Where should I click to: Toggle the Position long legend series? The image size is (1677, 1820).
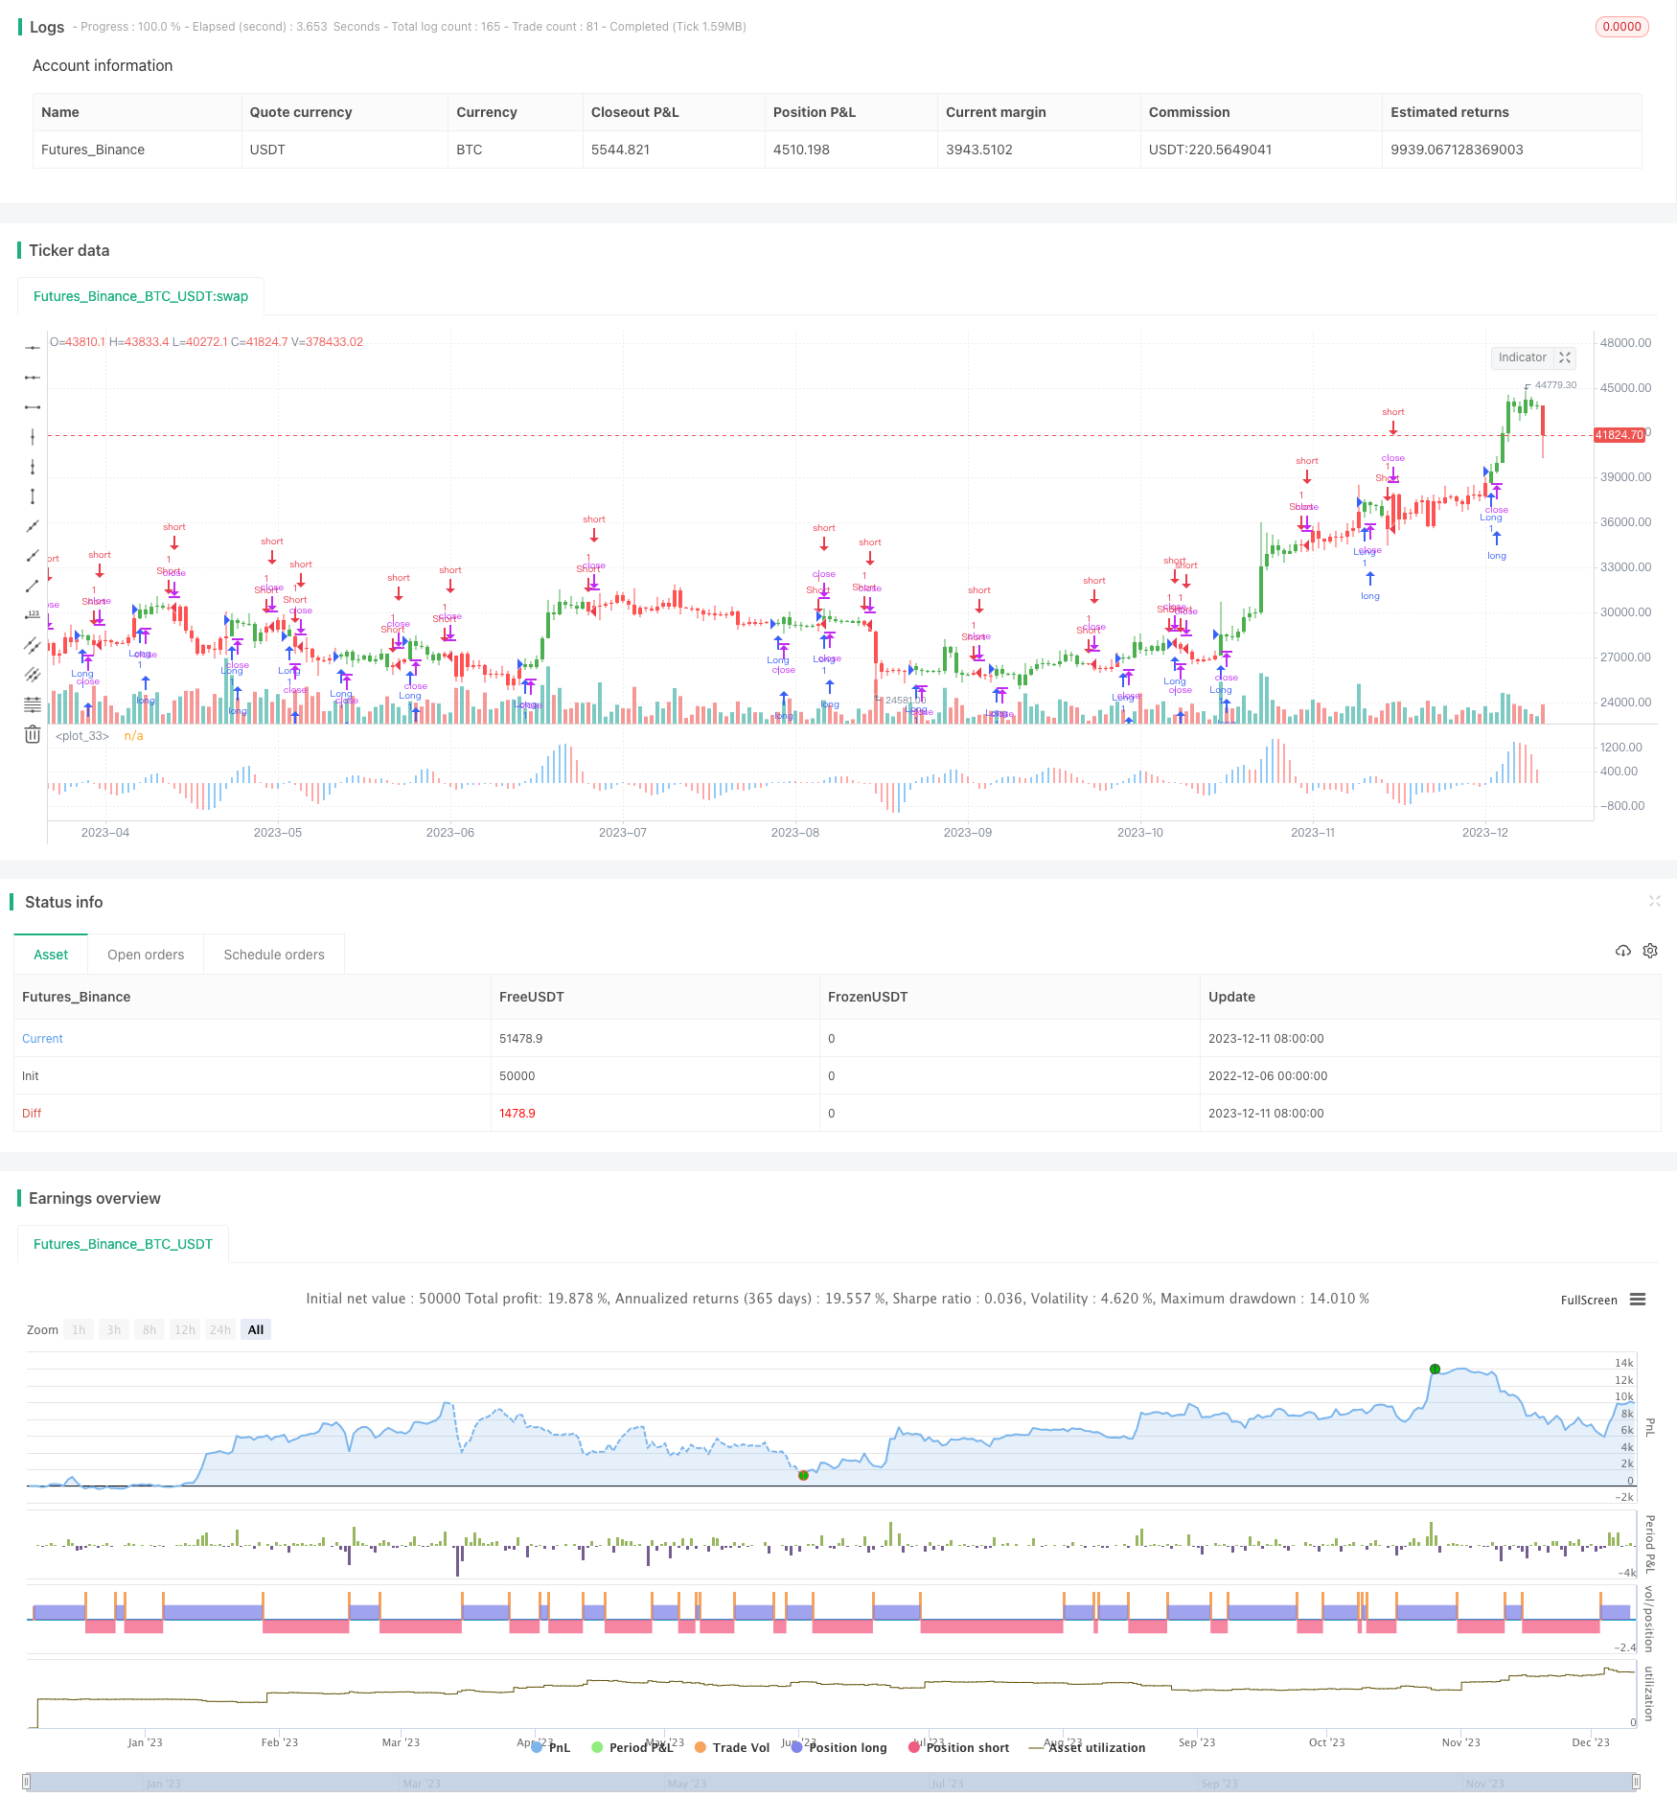pyautogui.click(x=839, y=1747)
